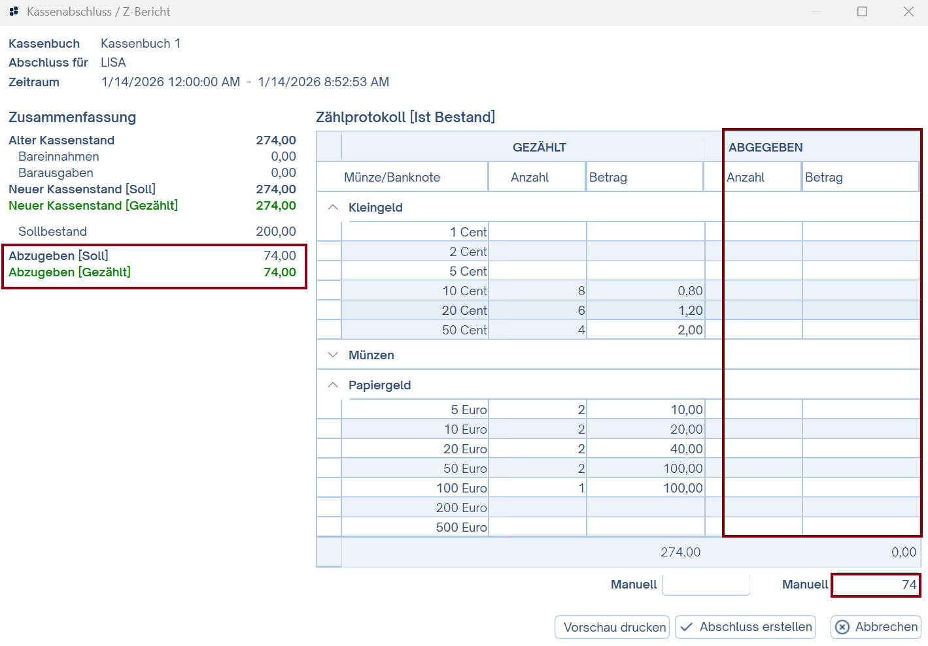Expand the Münzen group

click(x=333, y=355)
